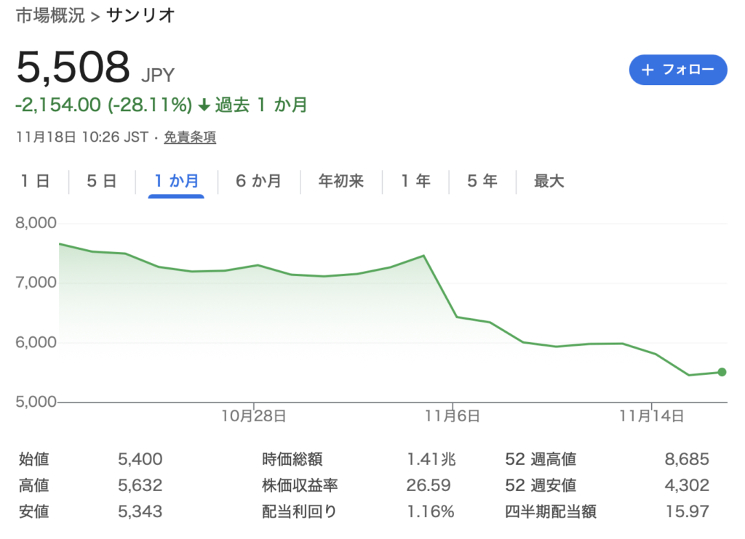
Task: Click the 11月14日 date label on axis
Action: [x=651, y=416]
